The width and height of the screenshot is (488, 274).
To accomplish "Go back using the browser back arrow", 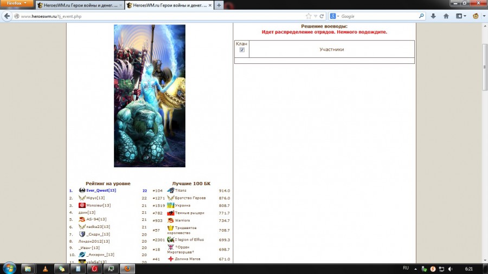I will point(7,16).
